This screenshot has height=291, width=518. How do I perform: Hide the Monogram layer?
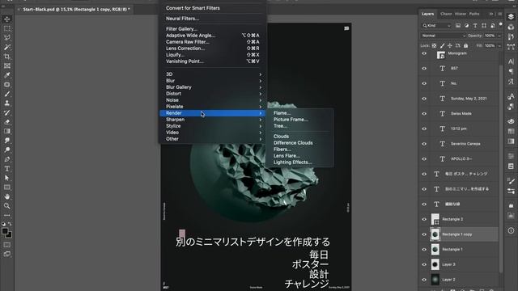[x=424, y=53]
